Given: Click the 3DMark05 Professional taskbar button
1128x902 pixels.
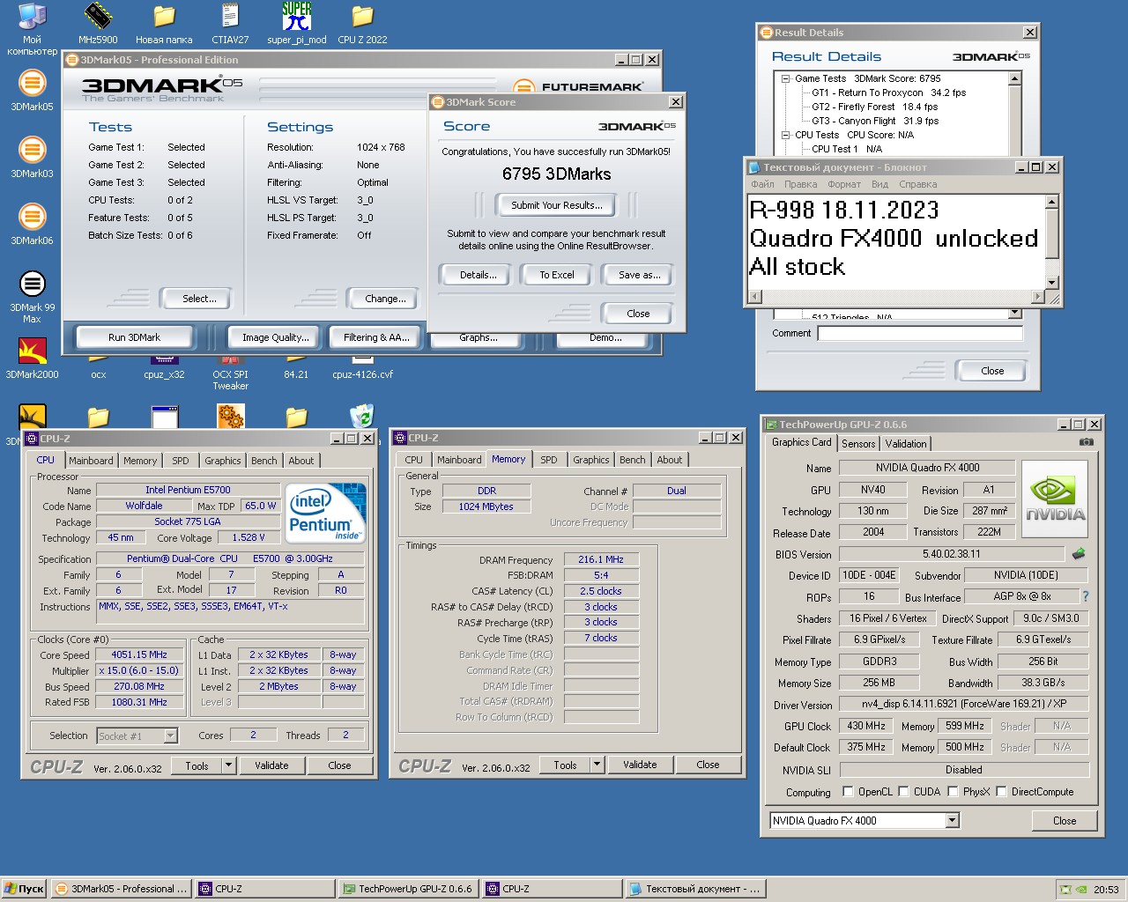Looking at the screenshot, I should 121,889.
